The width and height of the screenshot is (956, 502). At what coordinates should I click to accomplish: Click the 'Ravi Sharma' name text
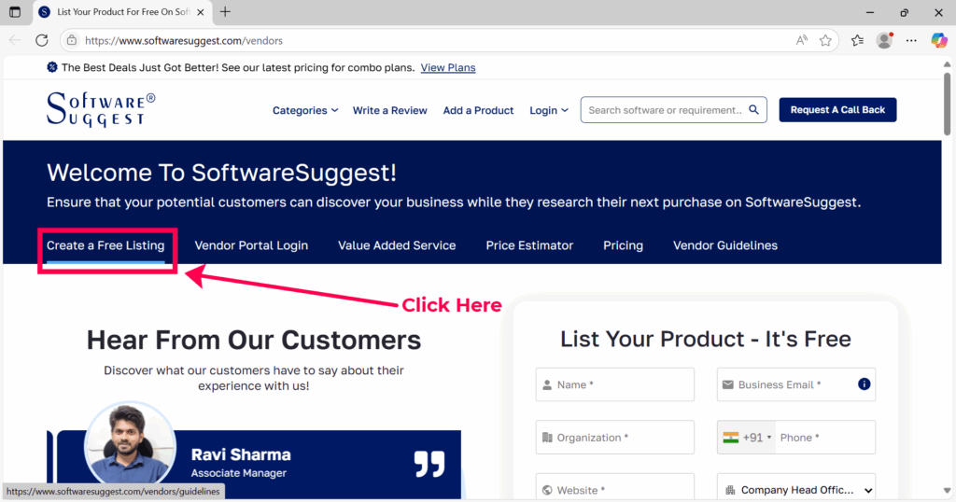point(241,454)
